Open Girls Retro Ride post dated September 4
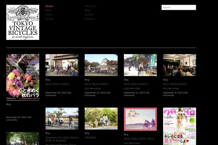The width and height of the screenshot is (218, 145). 175,84
